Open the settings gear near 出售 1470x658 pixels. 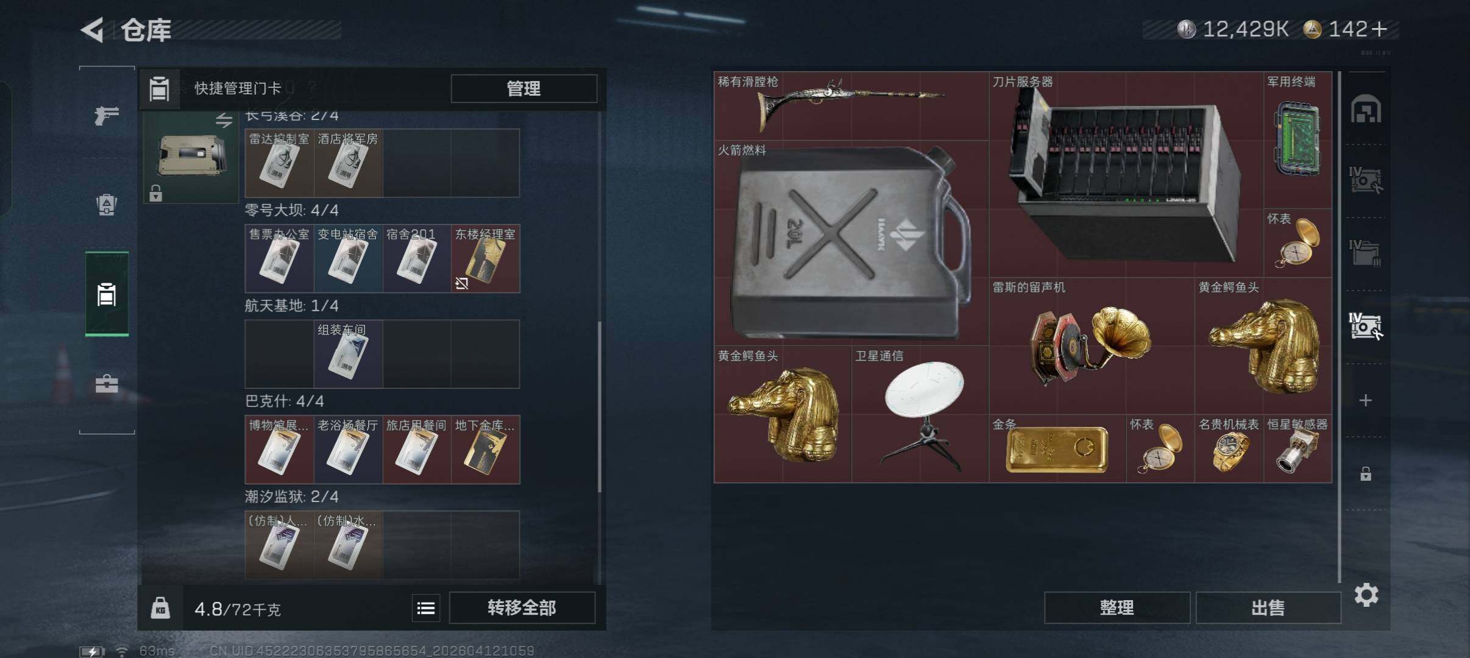click(x=1366, y=595)
